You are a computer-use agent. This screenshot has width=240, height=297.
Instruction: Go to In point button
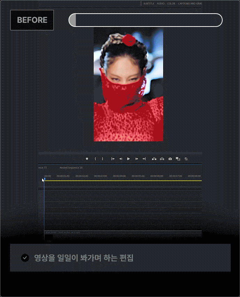pyautogui.click(x=113, y=159)
